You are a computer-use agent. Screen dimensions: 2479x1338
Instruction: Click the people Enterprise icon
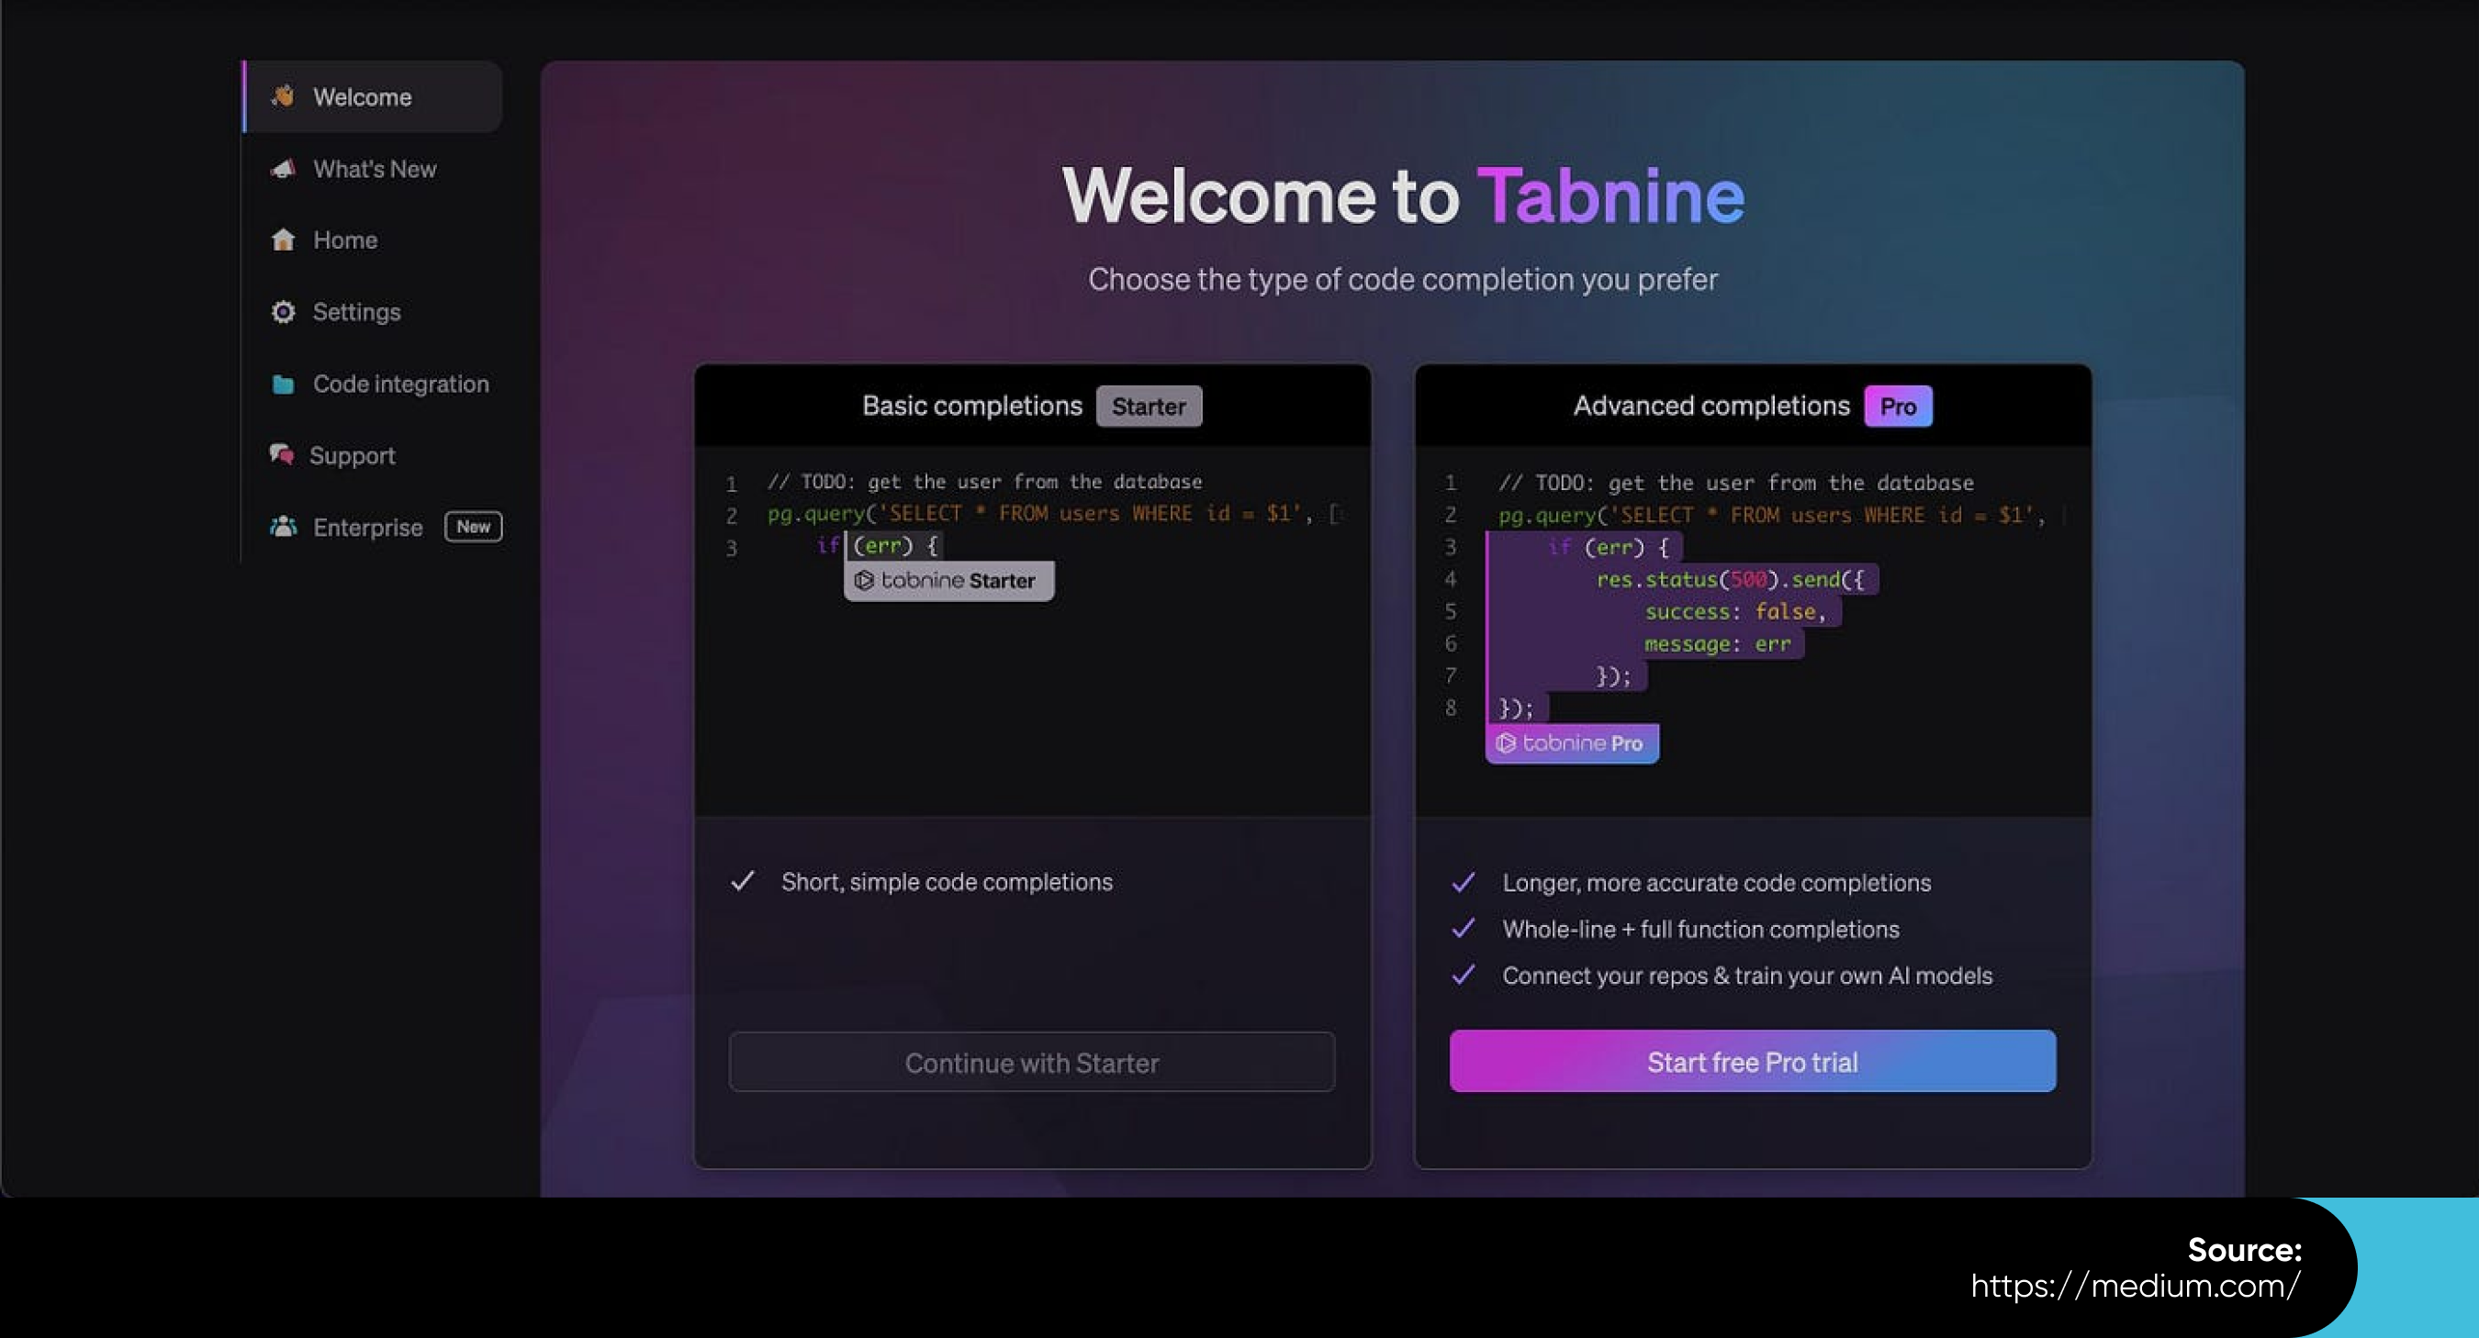click(282, 526)
